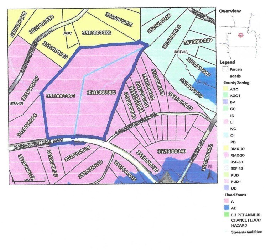266x250 pixels.
Task: Click the red locator marker in Overview map
Action: (241, 36)
